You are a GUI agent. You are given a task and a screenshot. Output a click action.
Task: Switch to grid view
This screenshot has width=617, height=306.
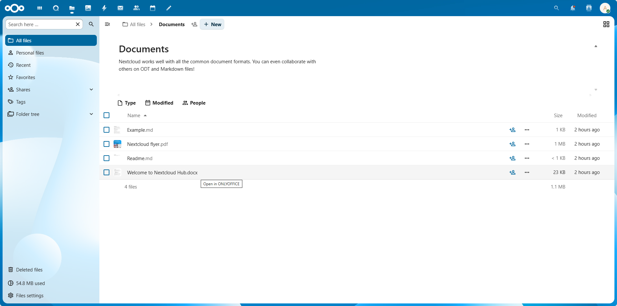pyautogui.click(x=606, y=24)
